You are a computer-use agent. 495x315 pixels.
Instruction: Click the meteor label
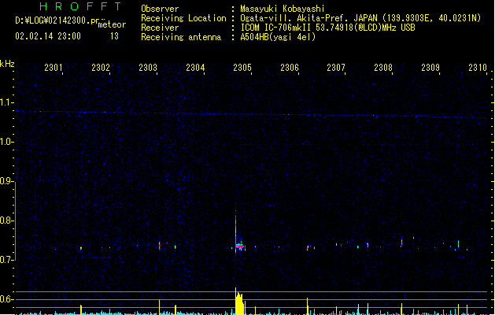click(x=112, y=24)
